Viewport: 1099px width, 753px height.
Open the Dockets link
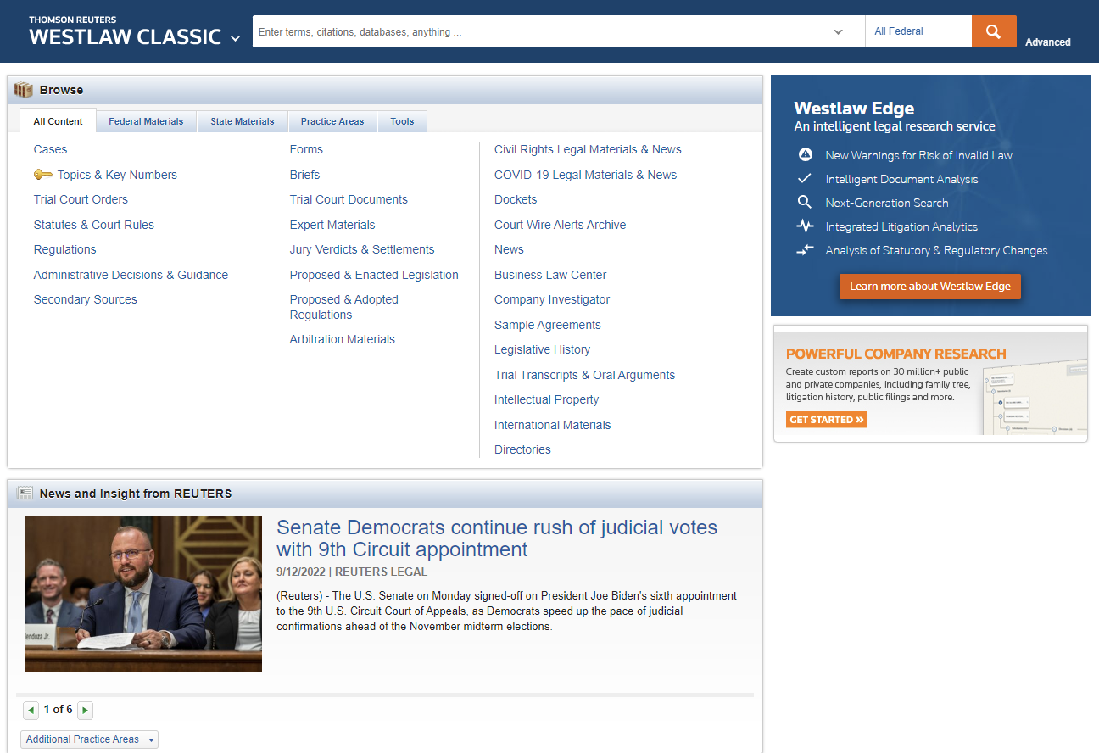coord(516,199)
